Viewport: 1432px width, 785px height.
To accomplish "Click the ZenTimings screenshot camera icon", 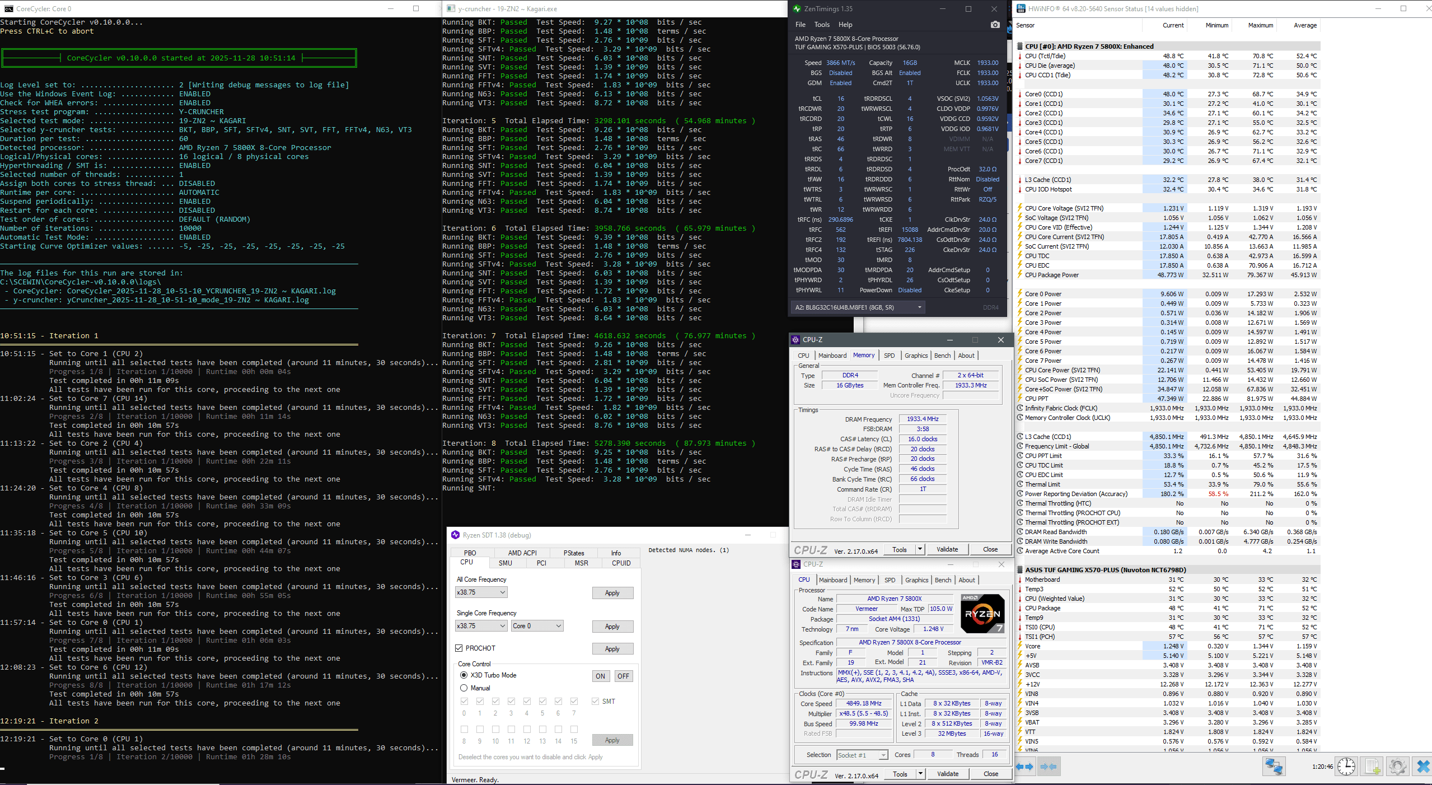I will [995, 25].
